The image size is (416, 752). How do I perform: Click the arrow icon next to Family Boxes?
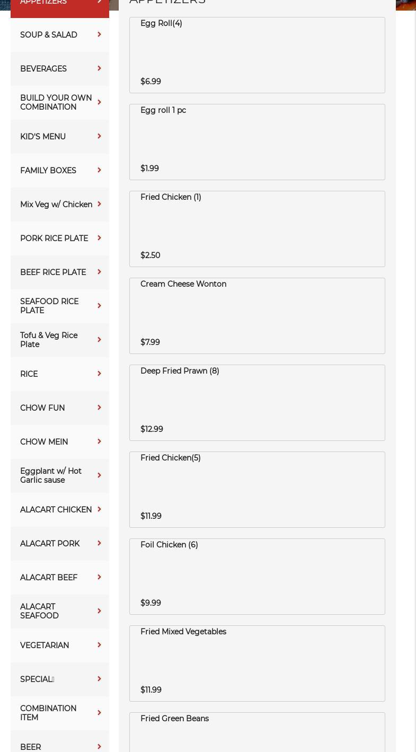click(x=99, y=171)
